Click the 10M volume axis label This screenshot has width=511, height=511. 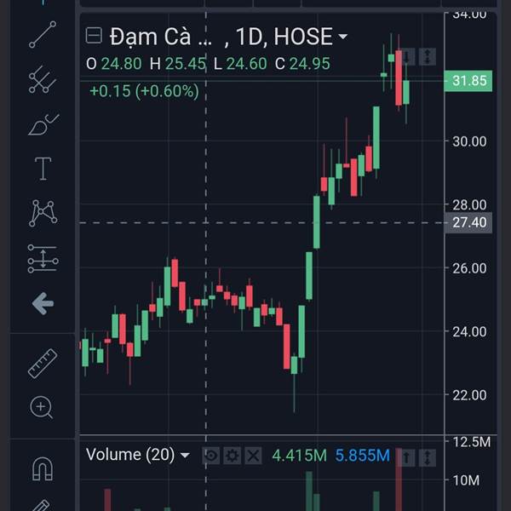(466, 480)
